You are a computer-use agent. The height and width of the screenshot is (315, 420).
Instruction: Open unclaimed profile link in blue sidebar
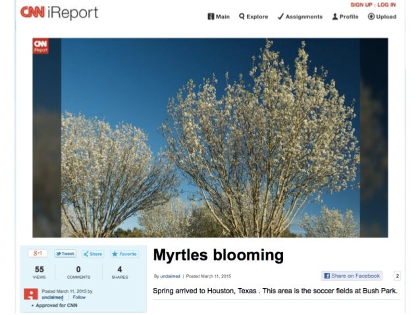[53, 297]
